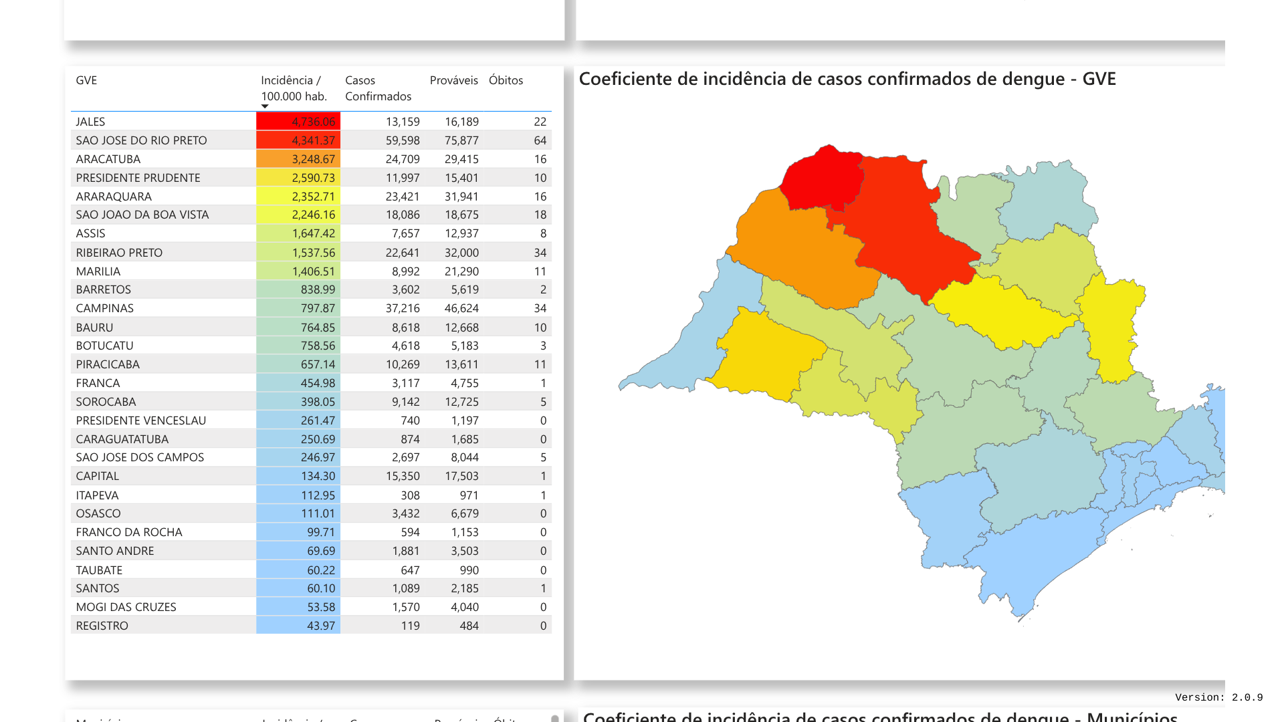
Task: Sort table by Casos Confirmados header
Action: pos(378,88)
